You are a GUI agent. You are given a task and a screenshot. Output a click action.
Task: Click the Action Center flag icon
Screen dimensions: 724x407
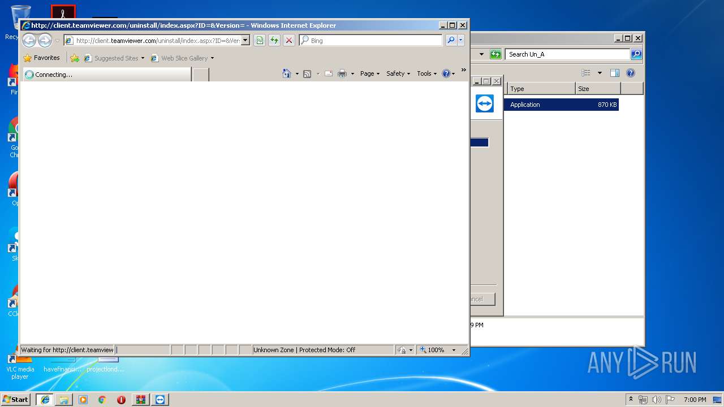point(670,400)
